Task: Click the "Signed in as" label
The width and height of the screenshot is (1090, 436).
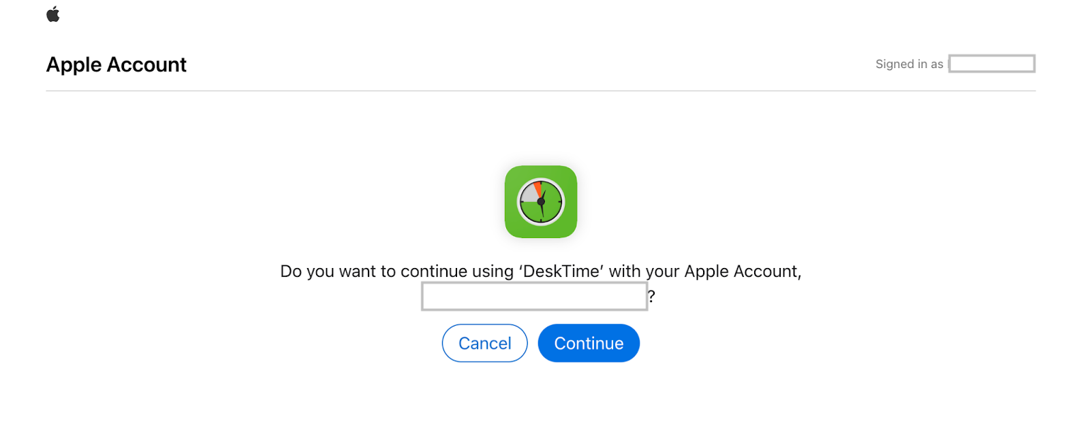Action: click(x=909, y=64)
